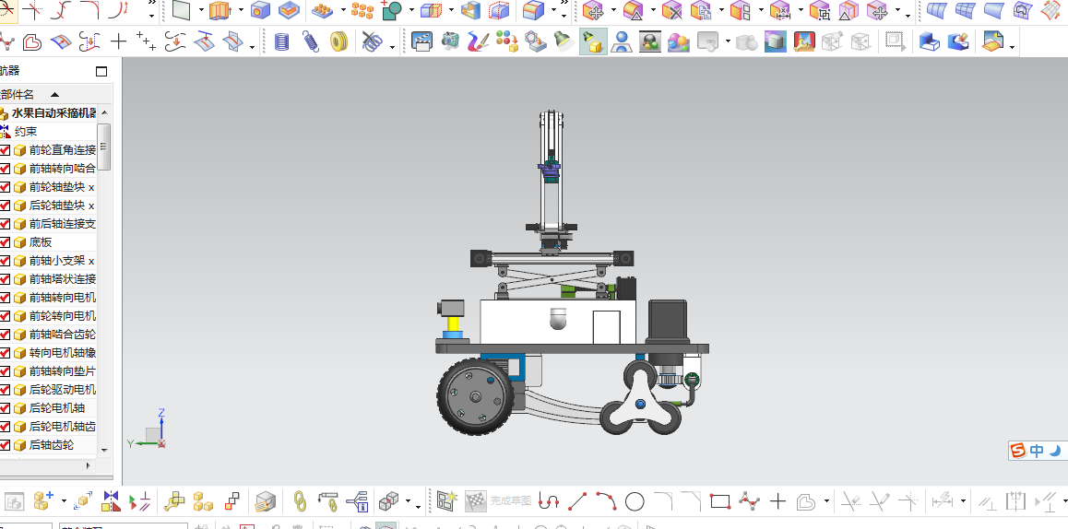Select the colored spheres scene icon
This screenshot has width=1068, height=529.
click(678, 42)
